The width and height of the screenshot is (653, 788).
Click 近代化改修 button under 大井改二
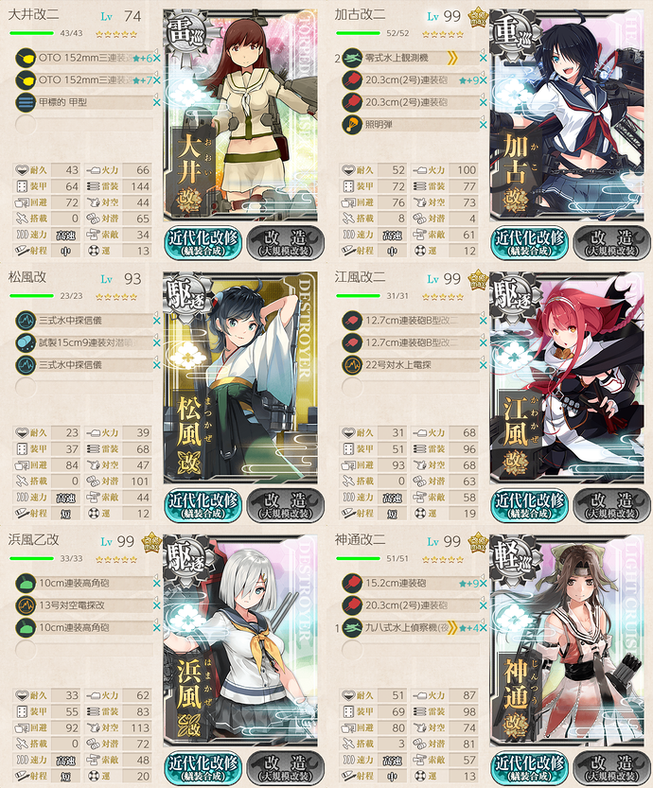pyautogui.click(x=203, y=243)
